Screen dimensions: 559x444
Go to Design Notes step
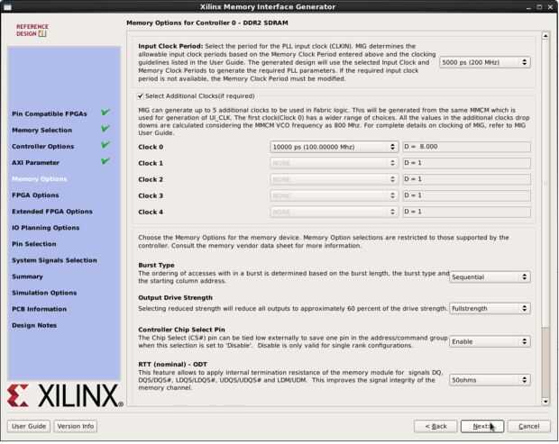(x=34, y=325)
